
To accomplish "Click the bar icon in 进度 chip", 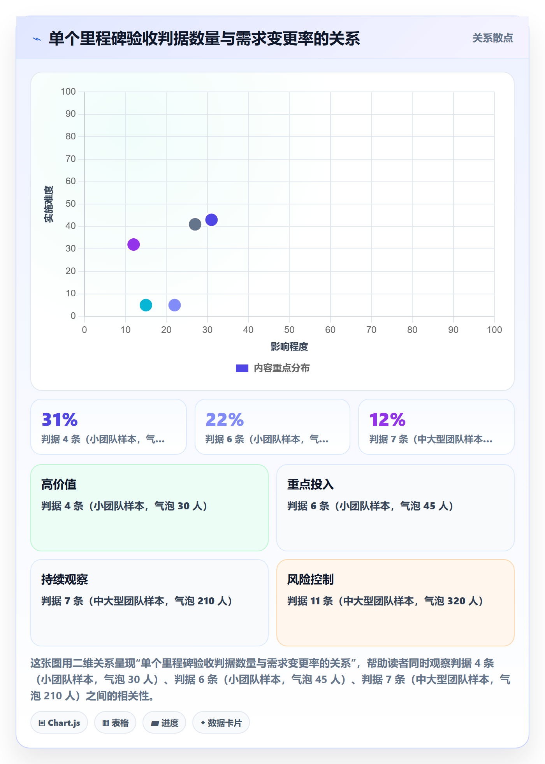I will 155,724.
